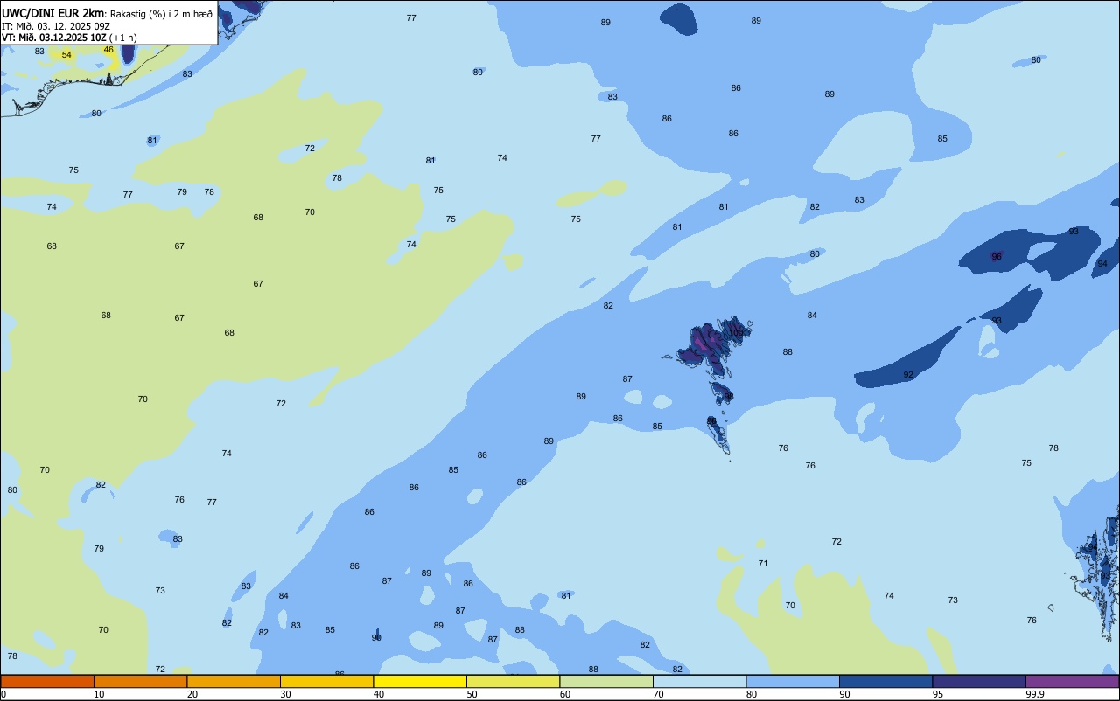Click the 40–50 bright yellow legend swatch
1120x701 pixels.
pyautogui.click(x=420, y=681)
